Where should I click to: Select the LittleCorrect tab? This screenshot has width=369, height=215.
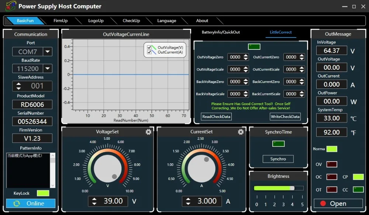pos(281,32)
